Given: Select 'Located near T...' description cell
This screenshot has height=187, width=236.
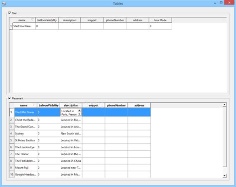Looking at the screenshot, I should click(x=71, y=168).
